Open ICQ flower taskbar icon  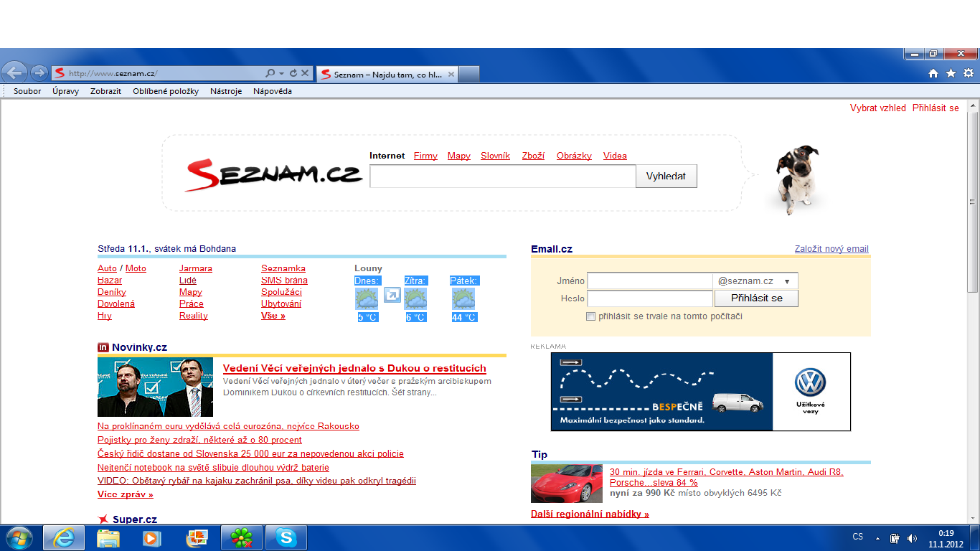point(242,537)
